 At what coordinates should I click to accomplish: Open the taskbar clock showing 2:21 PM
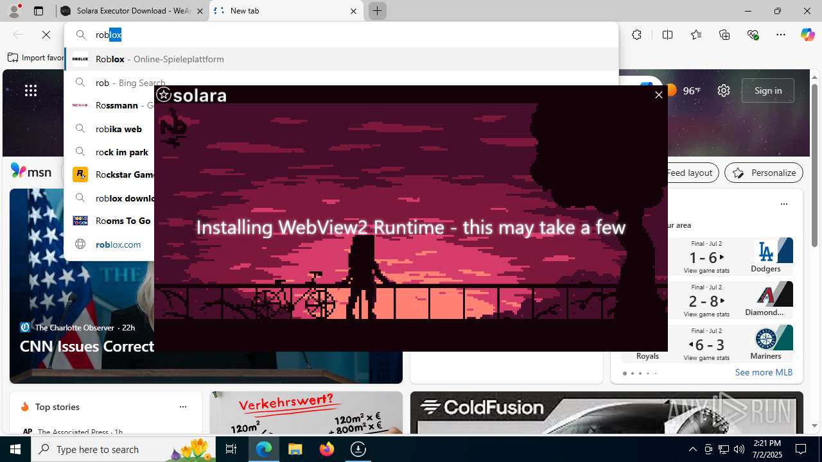(x=766, y=449)
